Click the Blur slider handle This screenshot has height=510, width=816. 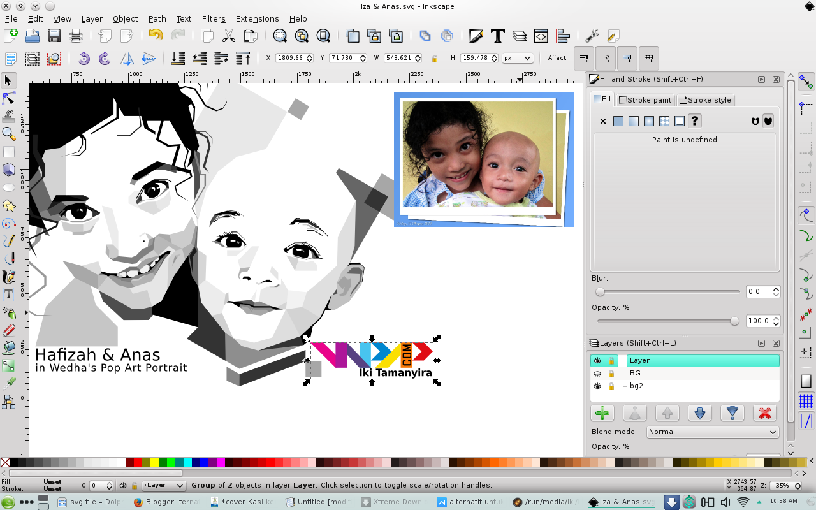pyautogui.click(x=600, y=291)
